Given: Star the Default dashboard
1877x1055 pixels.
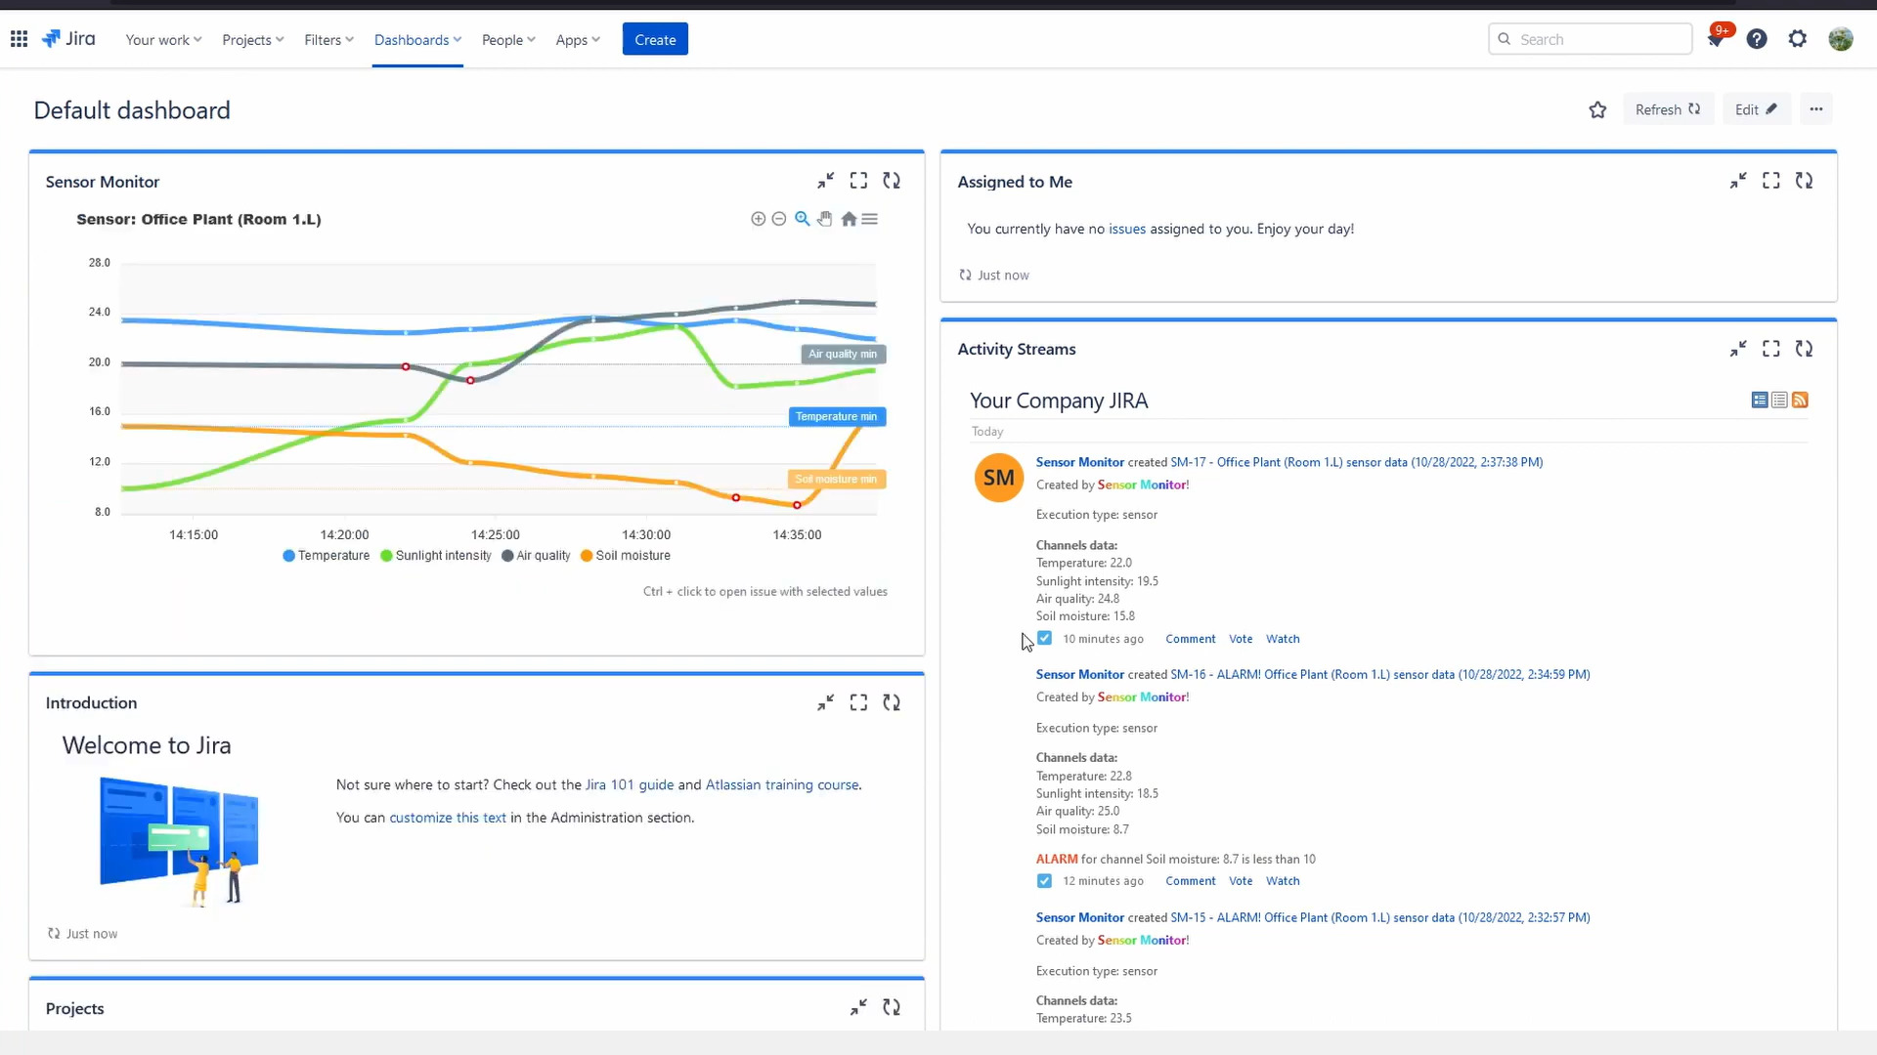Looking at the screenshot, I should coord(1597,109).
